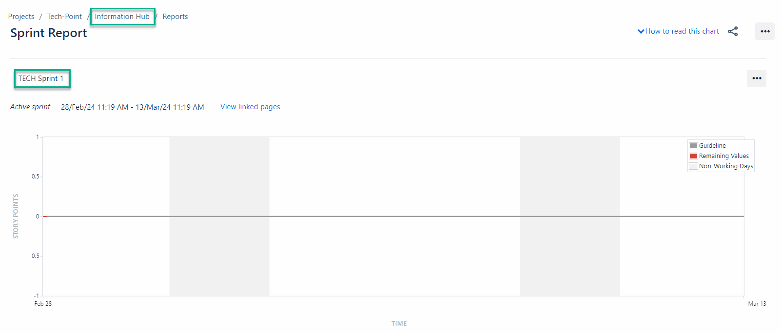Click the Guideline legend swatch
Viewport: 782px width, 334px height.
coord(693,145)
